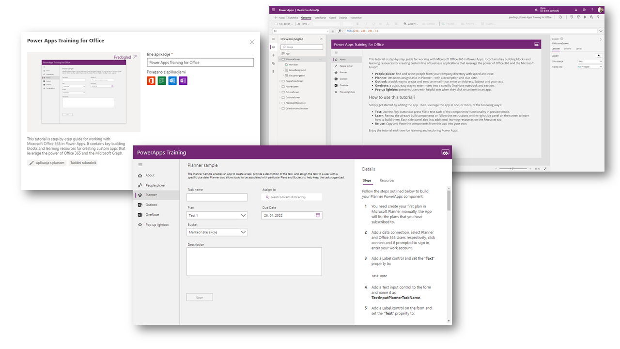Image resolution: width=620 pixels, height=349 pixels.
Task: Click the zoom slider in Studio status bar
Action: coord(513,169)
